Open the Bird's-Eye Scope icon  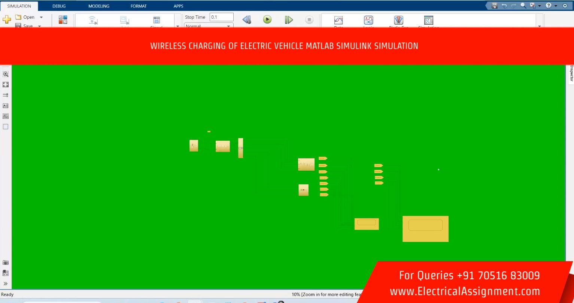tap(398, 20)
